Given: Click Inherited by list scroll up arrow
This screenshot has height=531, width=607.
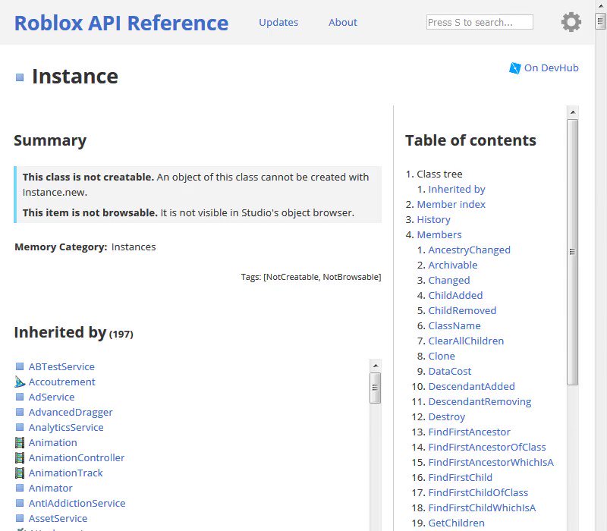Looking at the screenshot, I should (x=375, y=366).
